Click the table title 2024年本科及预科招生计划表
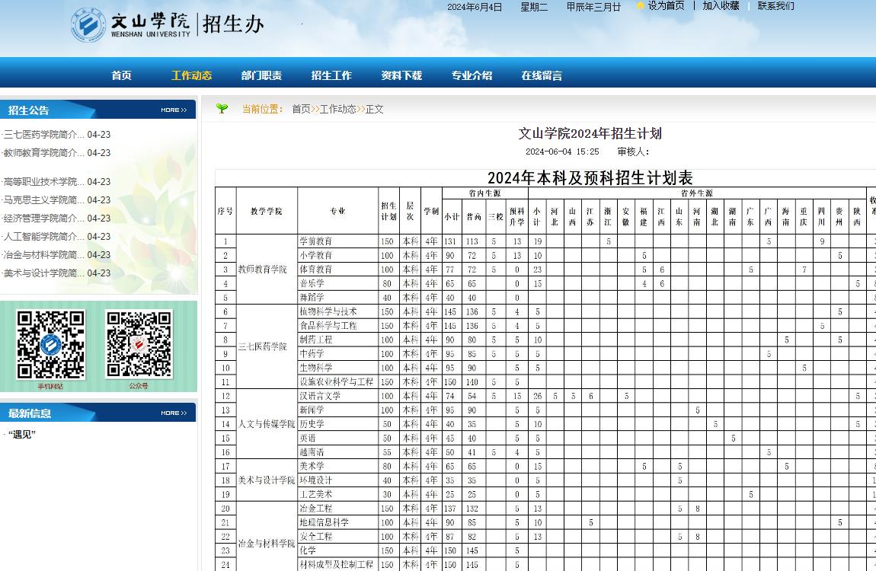 click(x=590, y=178)
